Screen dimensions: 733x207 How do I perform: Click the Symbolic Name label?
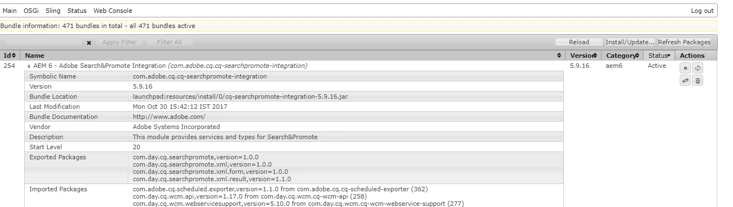(x=53, y=76)
